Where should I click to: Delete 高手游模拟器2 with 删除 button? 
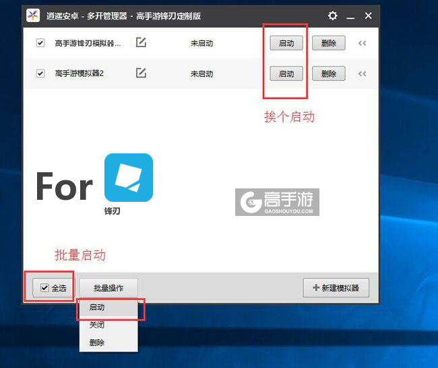point(329,73)
